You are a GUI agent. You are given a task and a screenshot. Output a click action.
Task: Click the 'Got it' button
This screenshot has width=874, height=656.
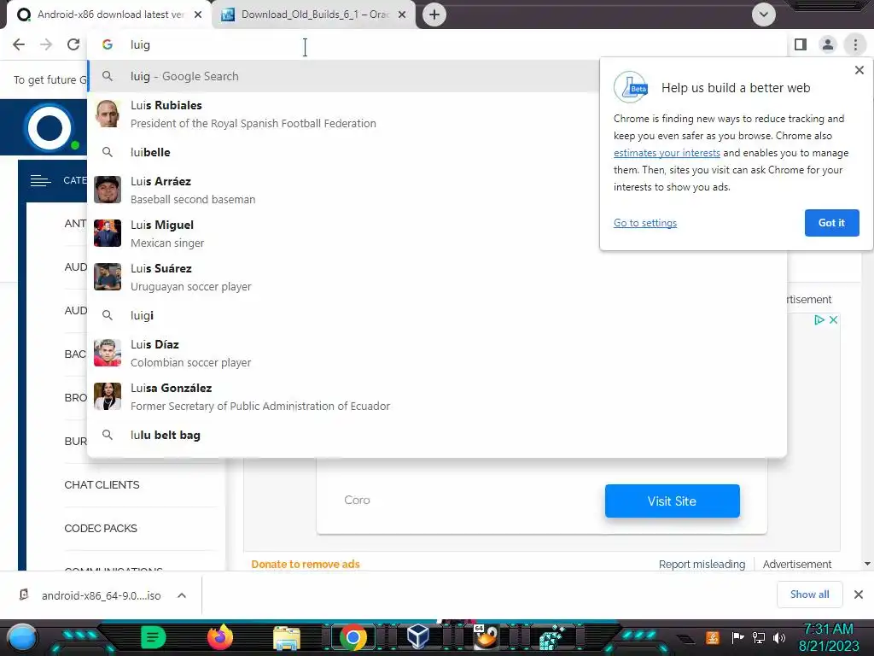(x=831, y=223)
